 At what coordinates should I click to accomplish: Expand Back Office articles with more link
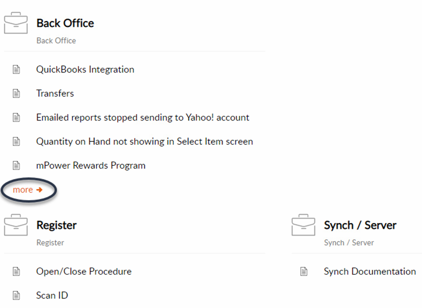click(x=28, y=190)
